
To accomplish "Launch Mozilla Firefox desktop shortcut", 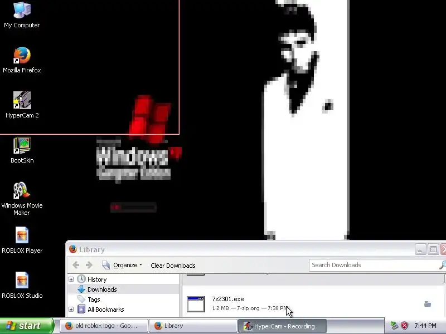I will pos(22,60).
